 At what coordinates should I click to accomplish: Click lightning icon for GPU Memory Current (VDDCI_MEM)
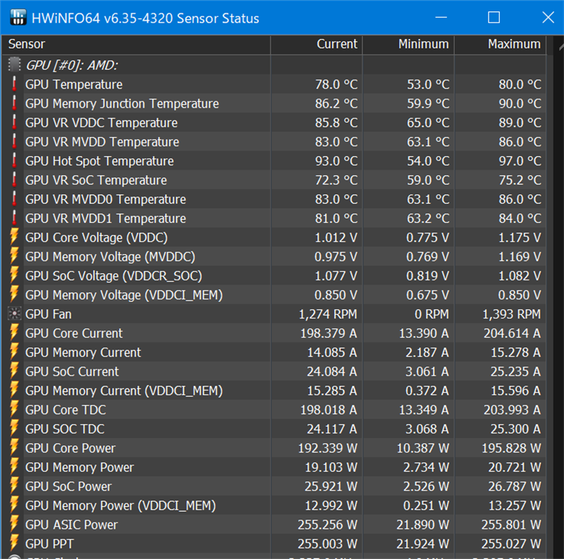pos(14,390)
